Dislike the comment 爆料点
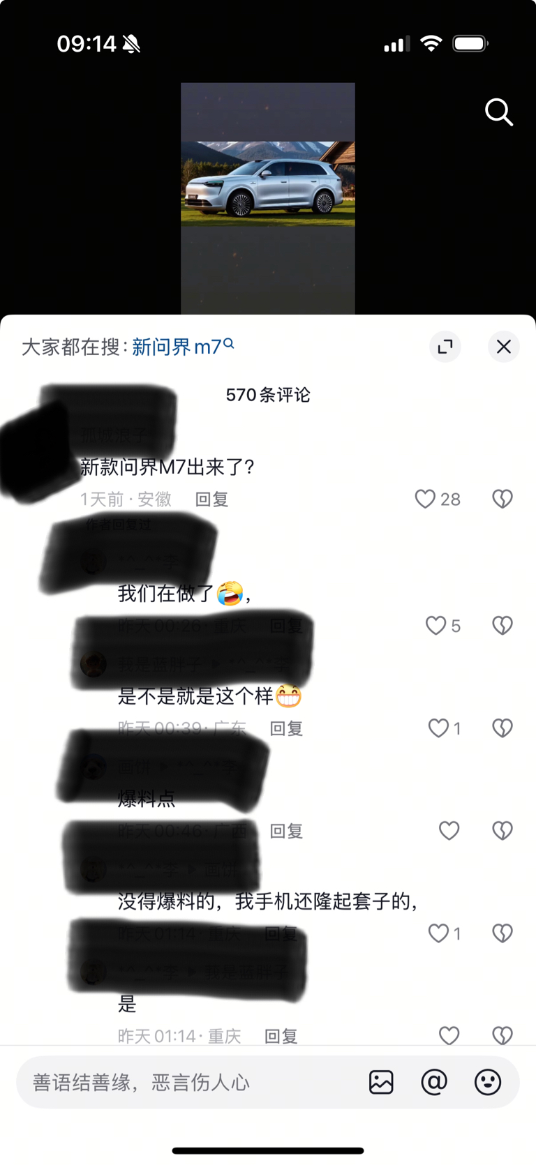The width and height of the screenshot is (536, 1165). (x=502, y=831)
